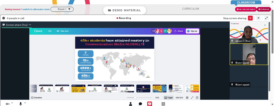Open the CLASSROOM tab

pos(246,2)
